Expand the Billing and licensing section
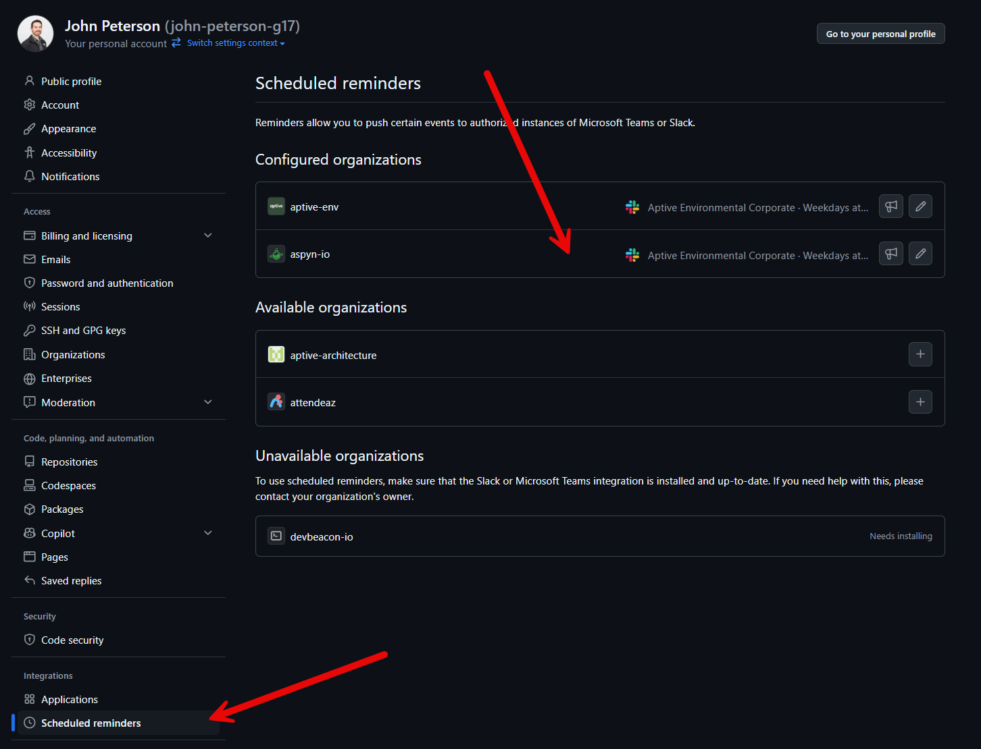Image resolution: width=981 pixels, height=749 pixels. (208, 235)
